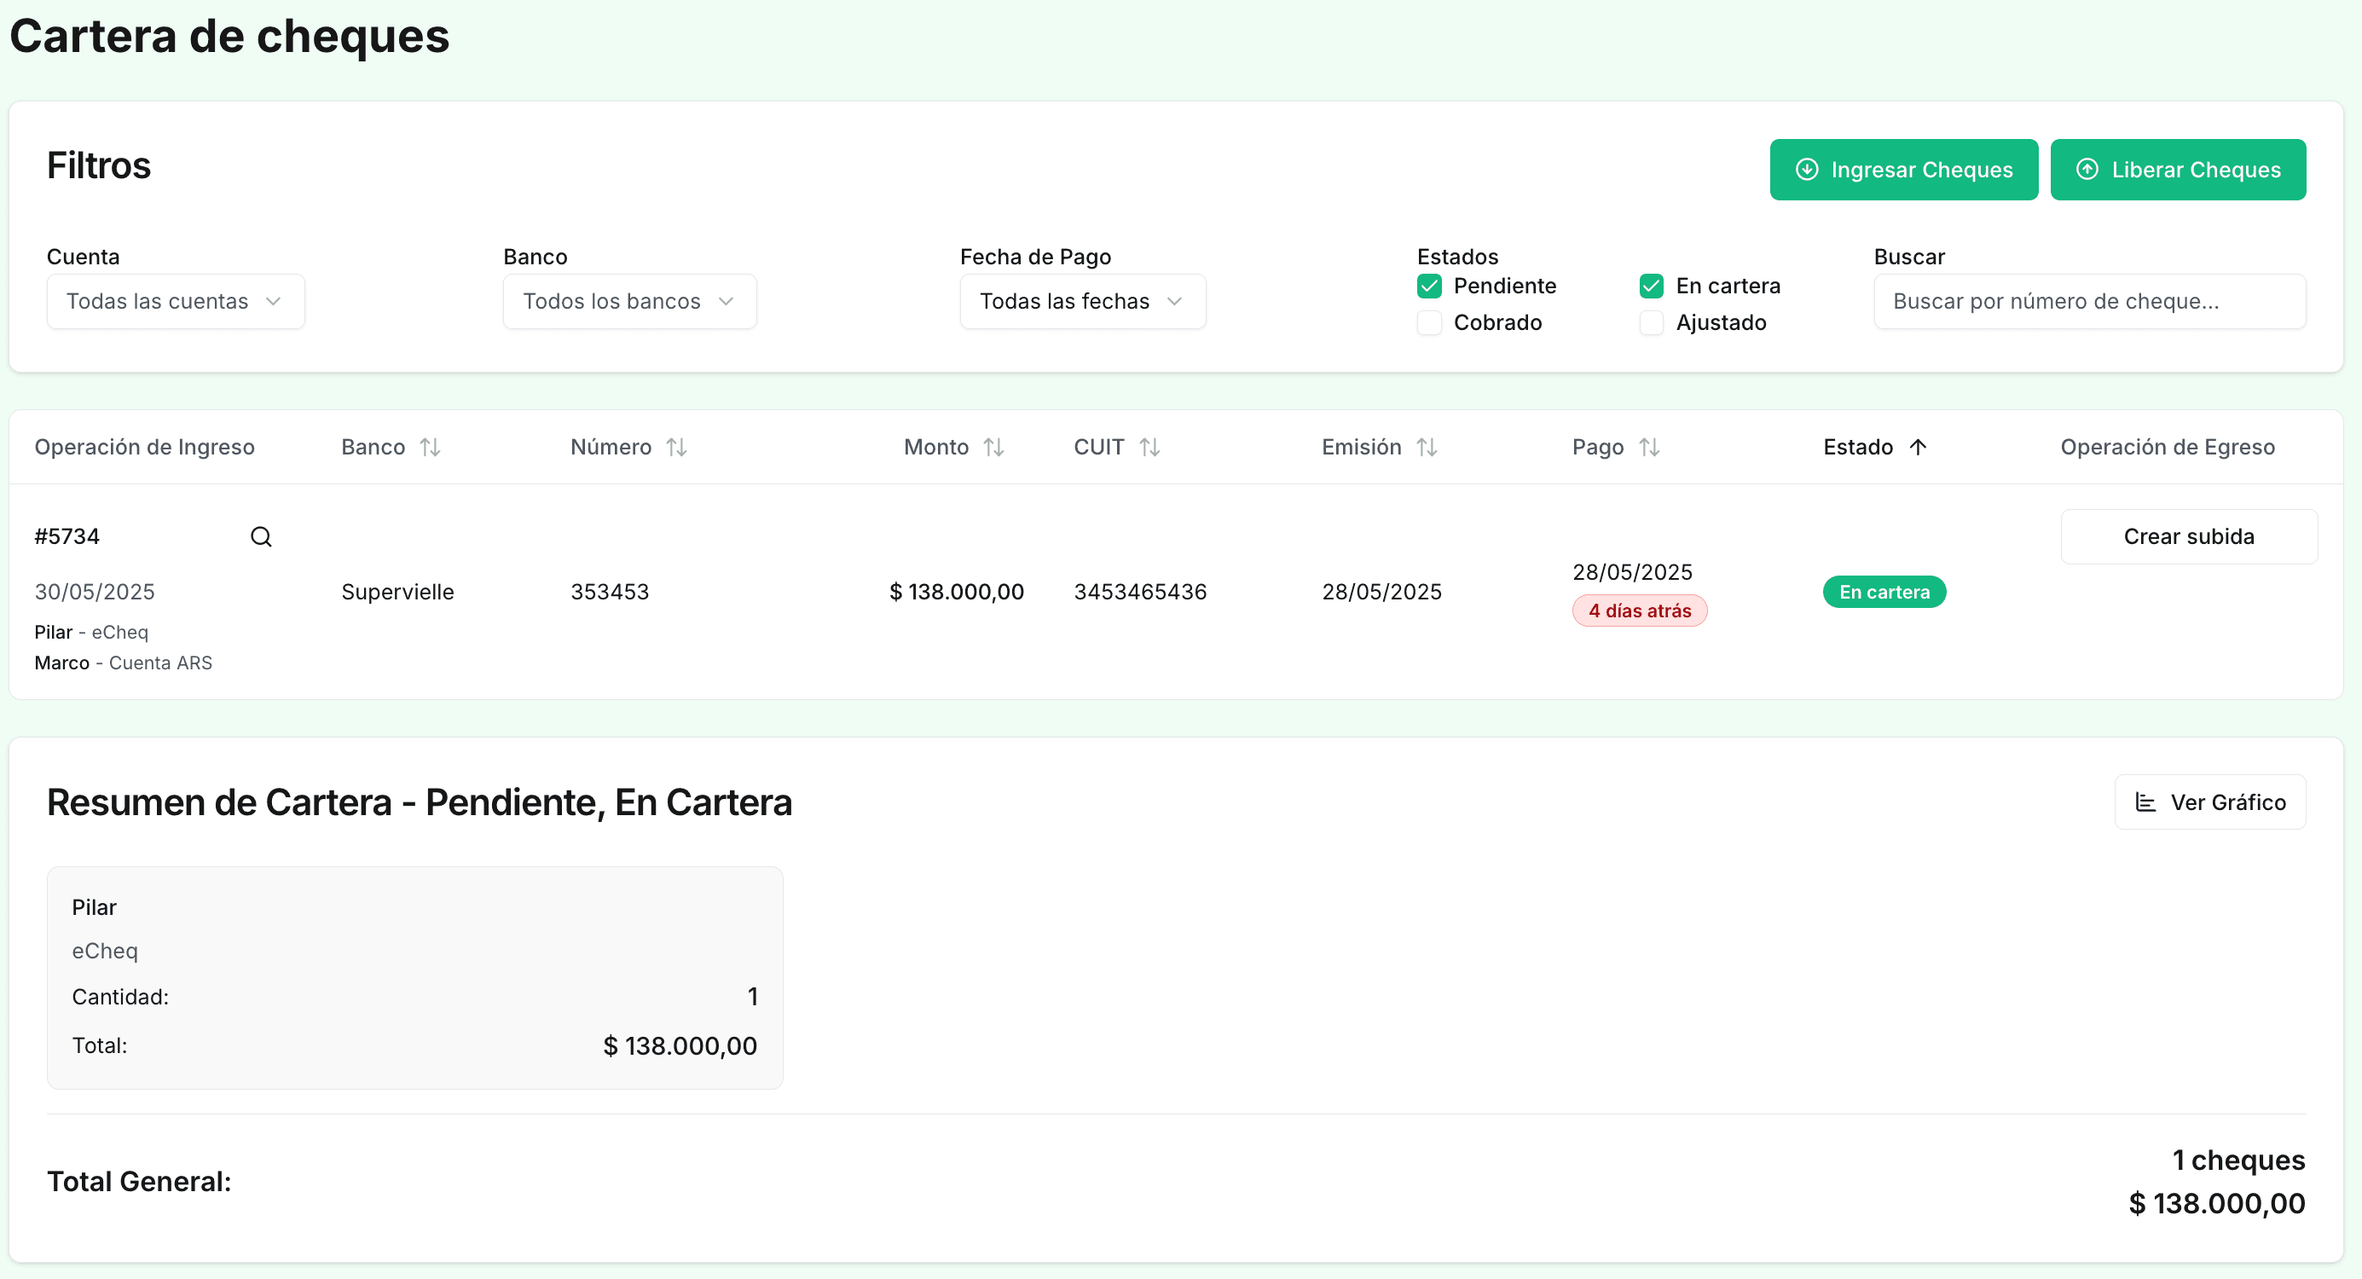The image size is (2362, 1279).
Task: Click the chart icon next to Ver Gráfico
Action: coord(2146,802)
